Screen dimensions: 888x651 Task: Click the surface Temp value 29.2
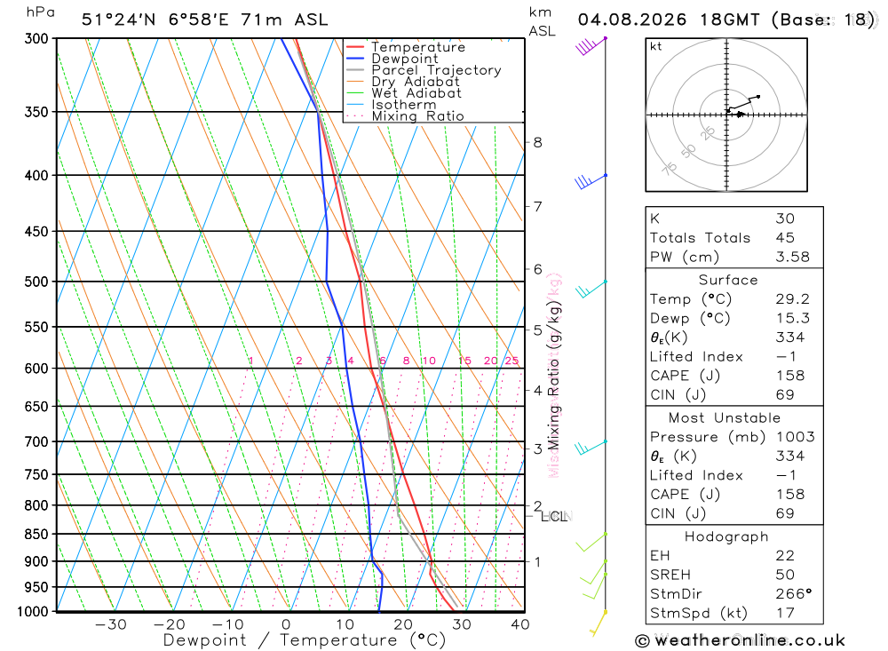(792, 299)
